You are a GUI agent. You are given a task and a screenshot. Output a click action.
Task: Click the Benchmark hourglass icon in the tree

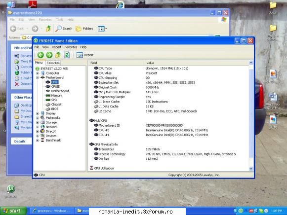42,140
